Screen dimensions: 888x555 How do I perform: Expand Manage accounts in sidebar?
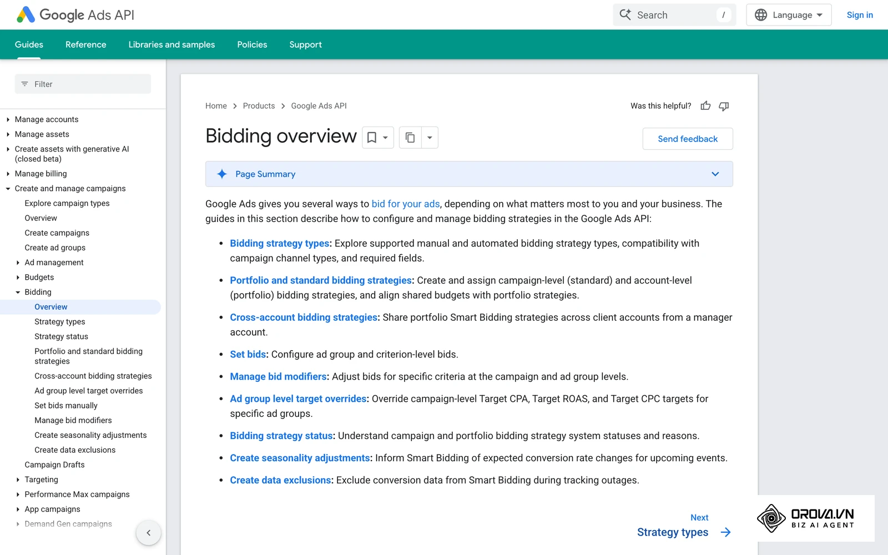coord(8,119)
